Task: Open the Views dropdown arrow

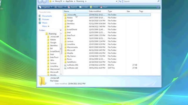Action: (65, 7)
